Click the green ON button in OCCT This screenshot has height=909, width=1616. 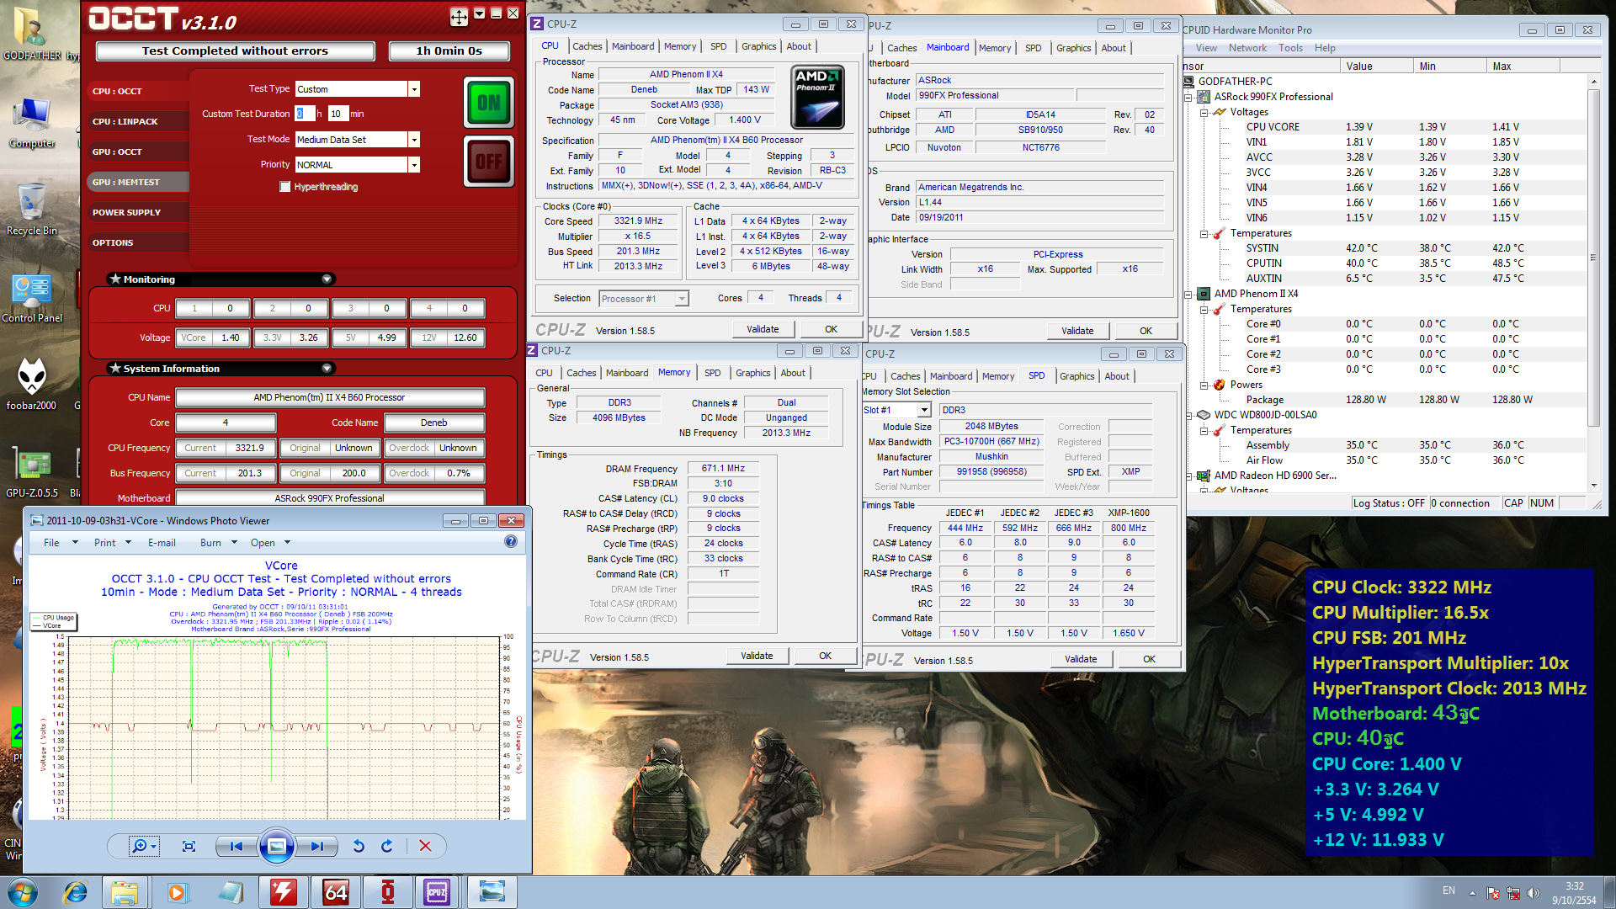tap(488, 103)
